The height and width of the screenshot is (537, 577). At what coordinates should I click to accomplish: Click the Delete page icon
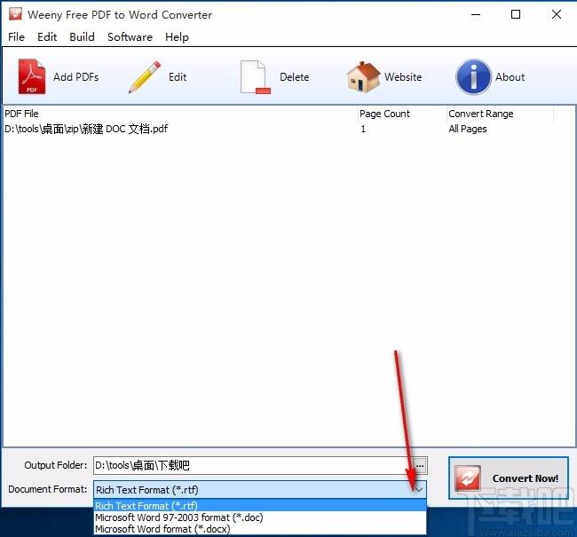pyautogui.click(x=256, y=77)
